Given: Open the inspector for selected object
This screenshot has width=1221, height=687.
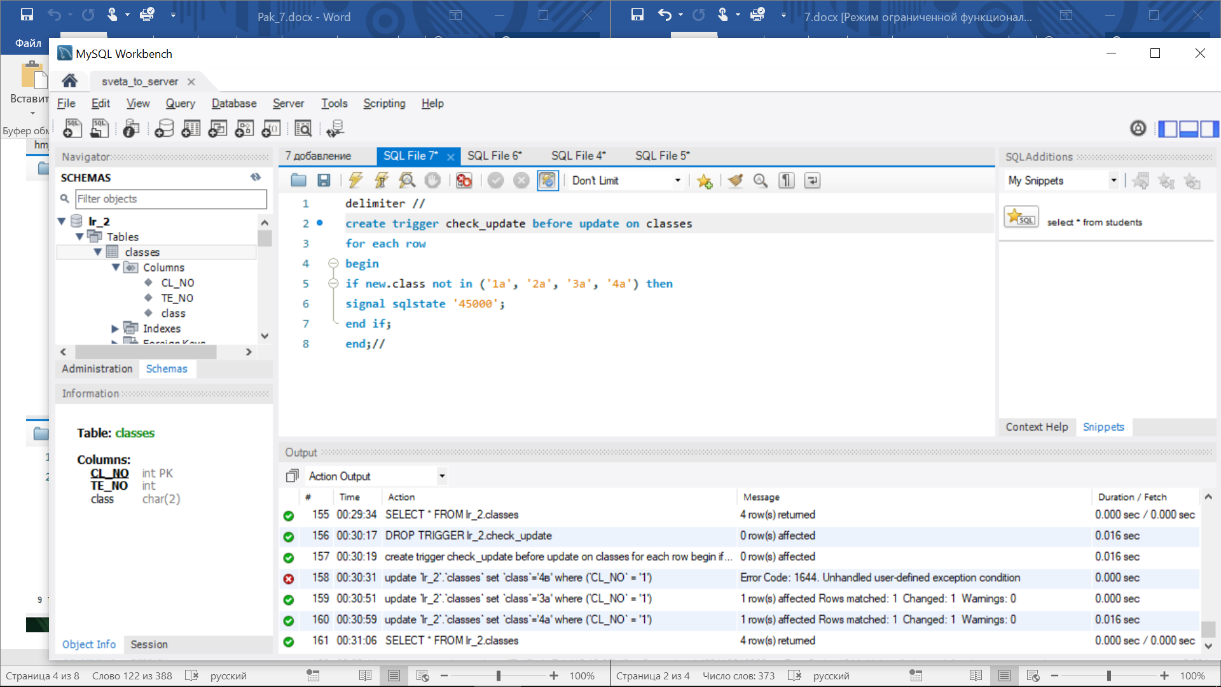Looking at the screenshot, I should [x=131, y=128].
